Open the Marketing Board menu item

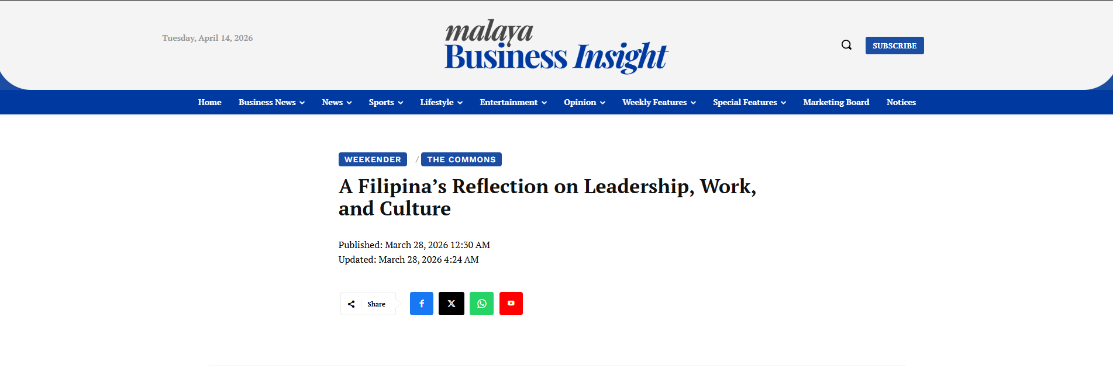pyautogui.click(x=836, y=102)
